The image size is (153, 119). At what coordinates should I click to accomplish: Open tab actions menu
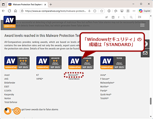[3, 5]
